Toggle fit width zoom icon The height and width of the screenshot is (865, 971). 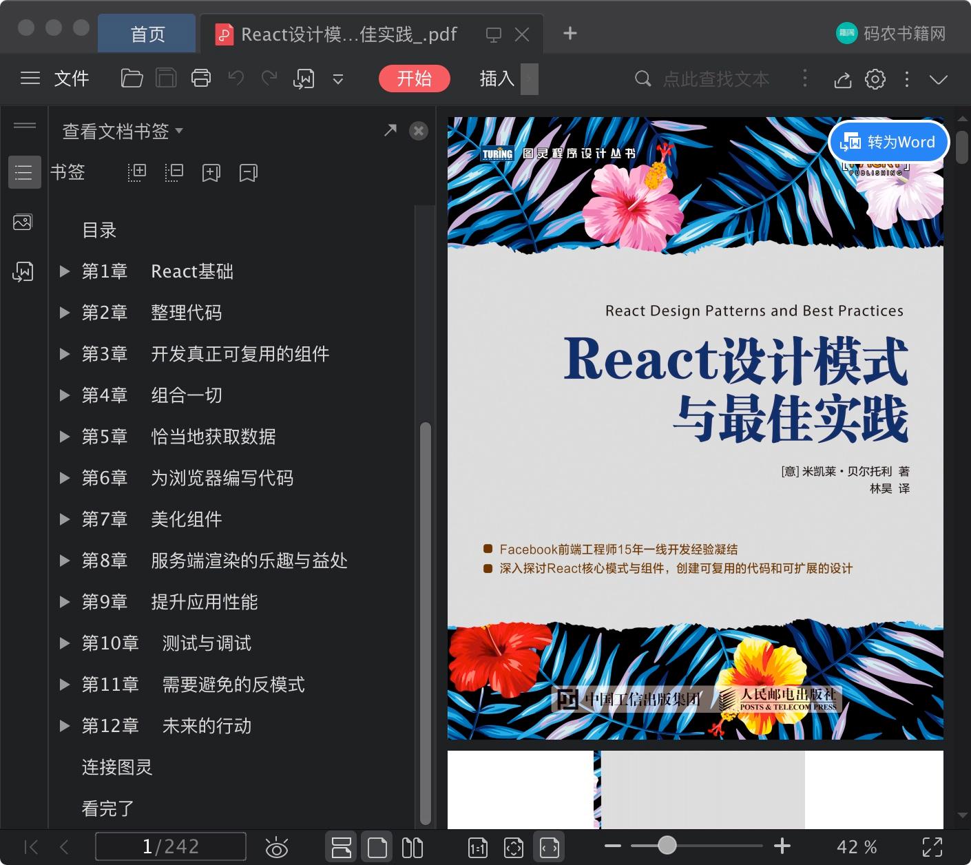coord(550,847)
